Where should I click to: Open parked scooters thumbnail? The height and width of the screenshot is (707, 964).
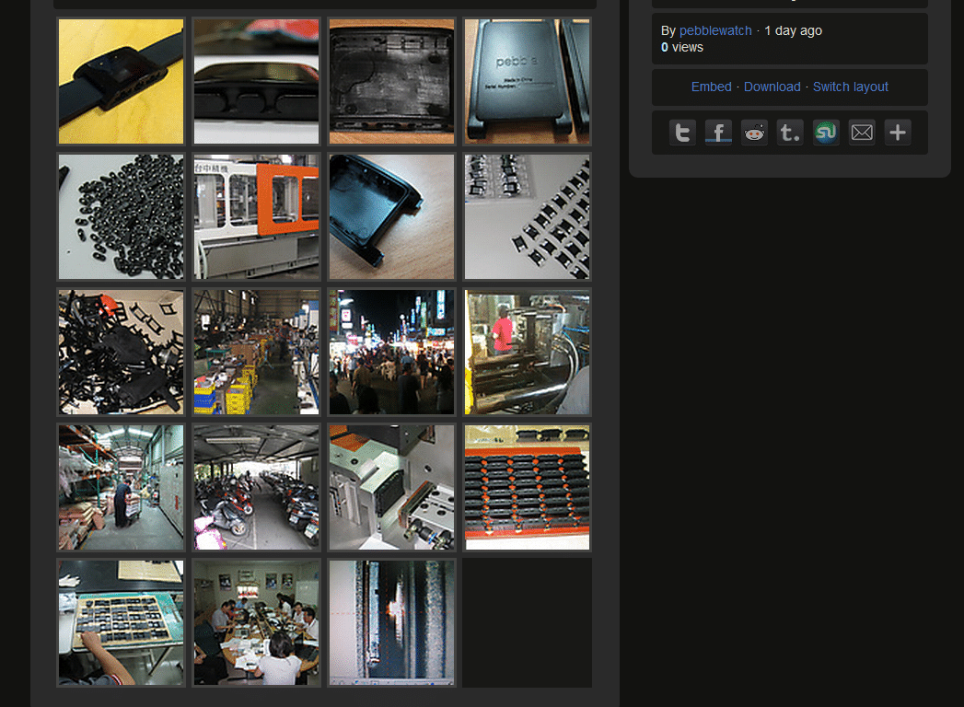256,487
